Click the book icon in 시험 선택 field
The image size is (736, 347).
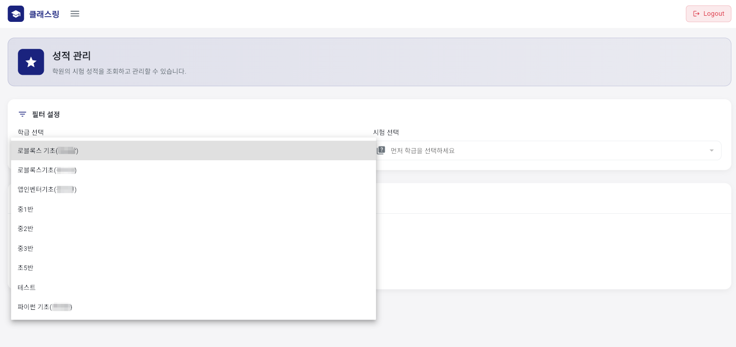click(x=381, y=151)
